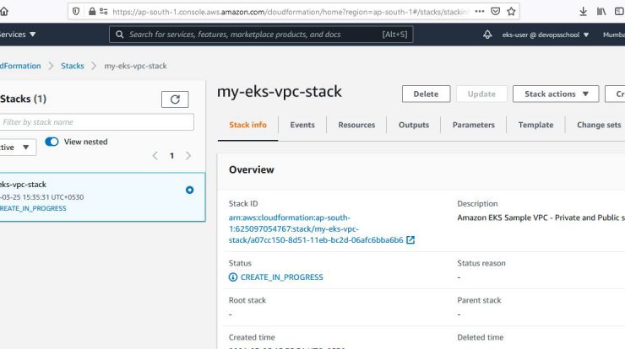Open site permissions icon in address bar
Viewport: 625px width, 349px height.
104,12
